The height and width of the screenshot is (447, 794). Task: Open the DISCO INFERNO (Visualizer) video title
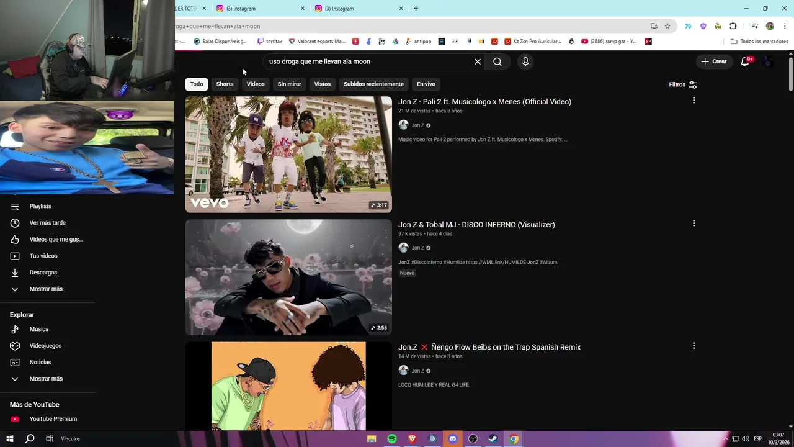pos(476,225)
